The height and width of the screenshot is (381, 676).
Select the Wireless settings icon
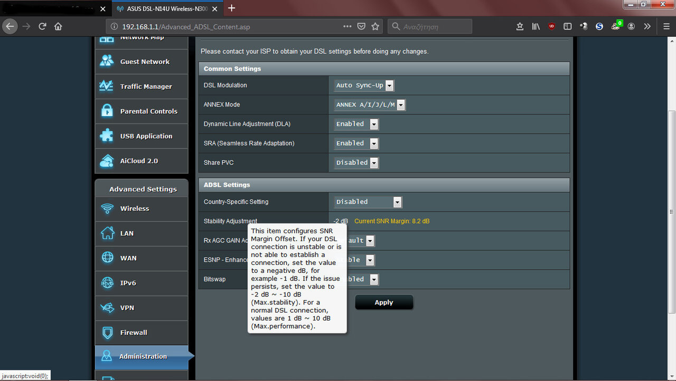[x=107, y=208]
